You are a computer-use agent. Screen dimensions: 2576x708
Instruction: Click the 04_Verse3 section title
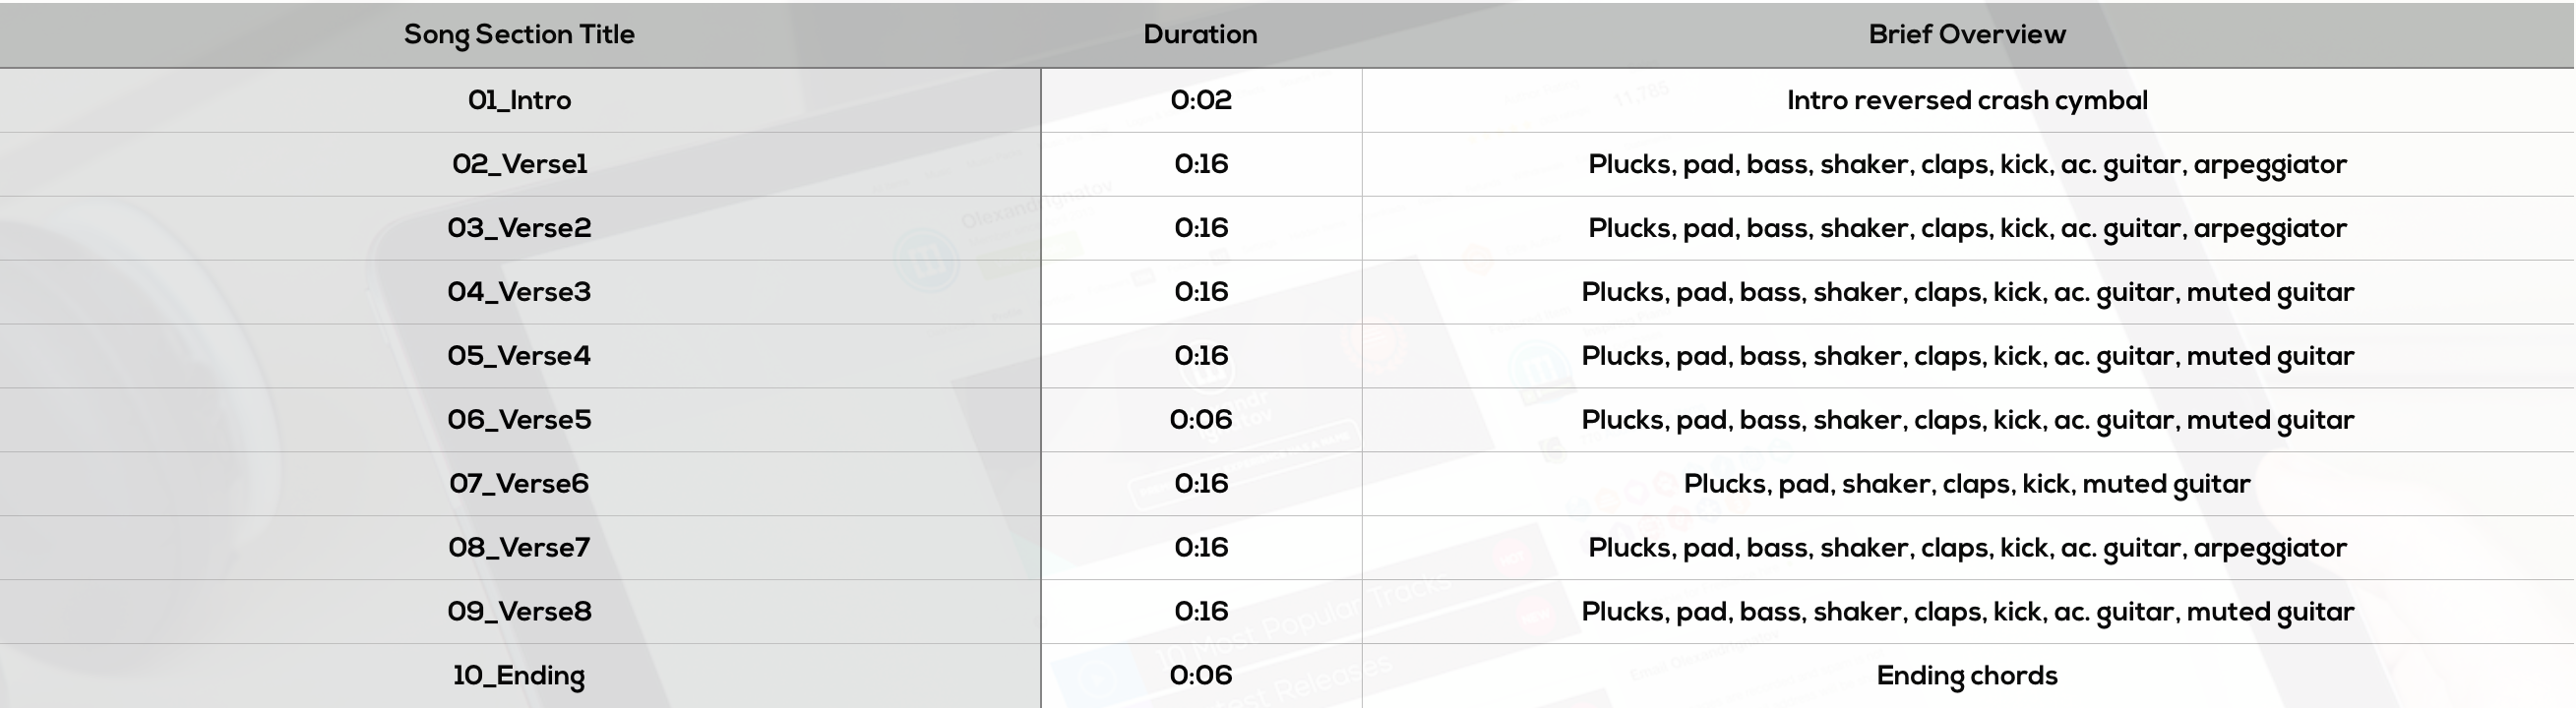[x=519, y=292]
